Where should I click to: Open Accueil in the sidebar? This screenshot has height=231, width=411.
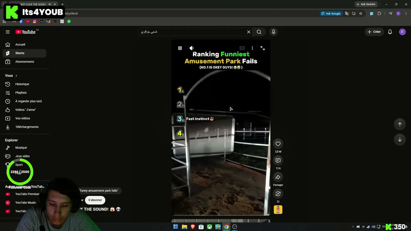24,45
